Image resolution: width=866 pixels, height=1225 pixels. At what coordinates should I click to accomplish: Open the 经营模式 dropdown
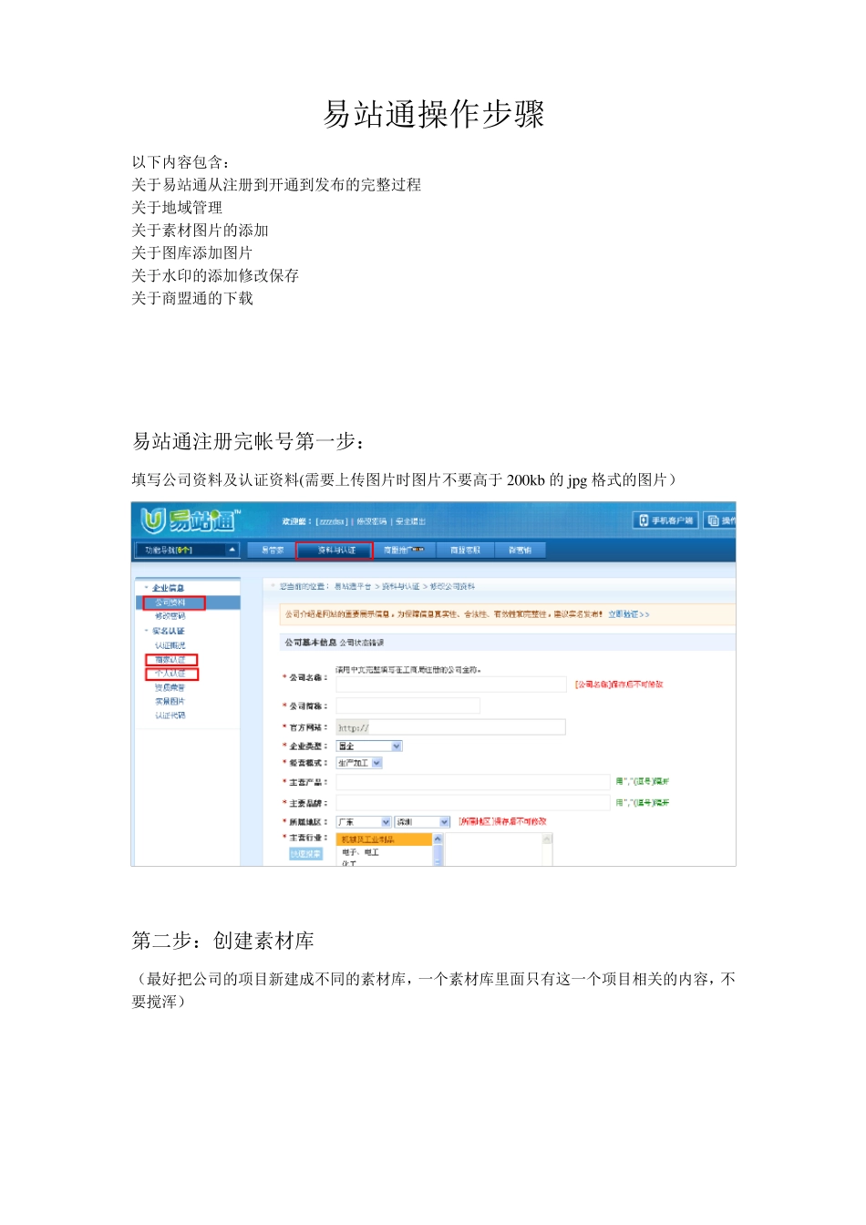point(359,763)
